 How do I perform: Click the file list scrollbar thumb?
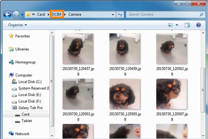[203, 90]
